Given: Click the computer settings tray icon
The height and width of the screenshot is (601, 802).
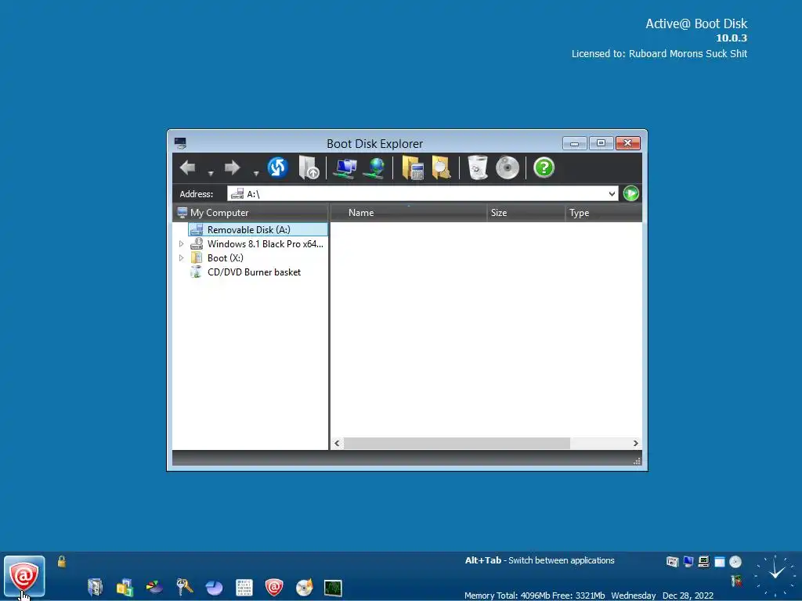Looking at the screenshot, I should click(x=704, y=562).
